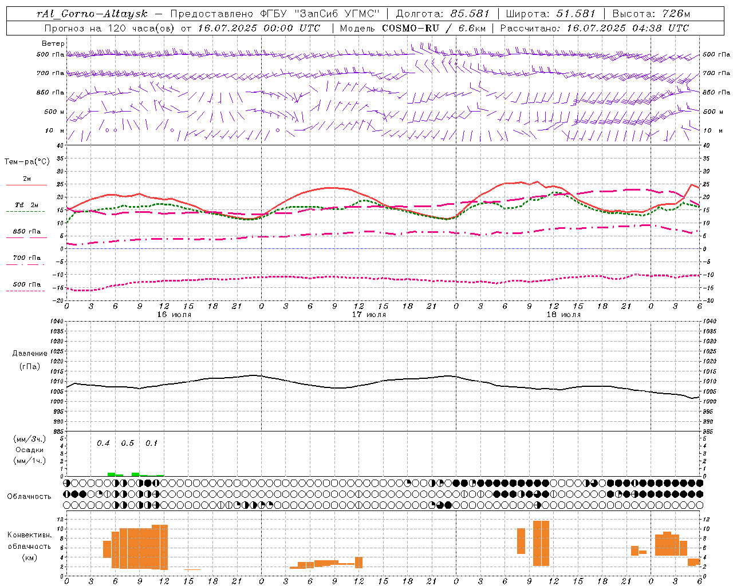Click the model label COSMO-RU / 6.6км

[434, 28]
